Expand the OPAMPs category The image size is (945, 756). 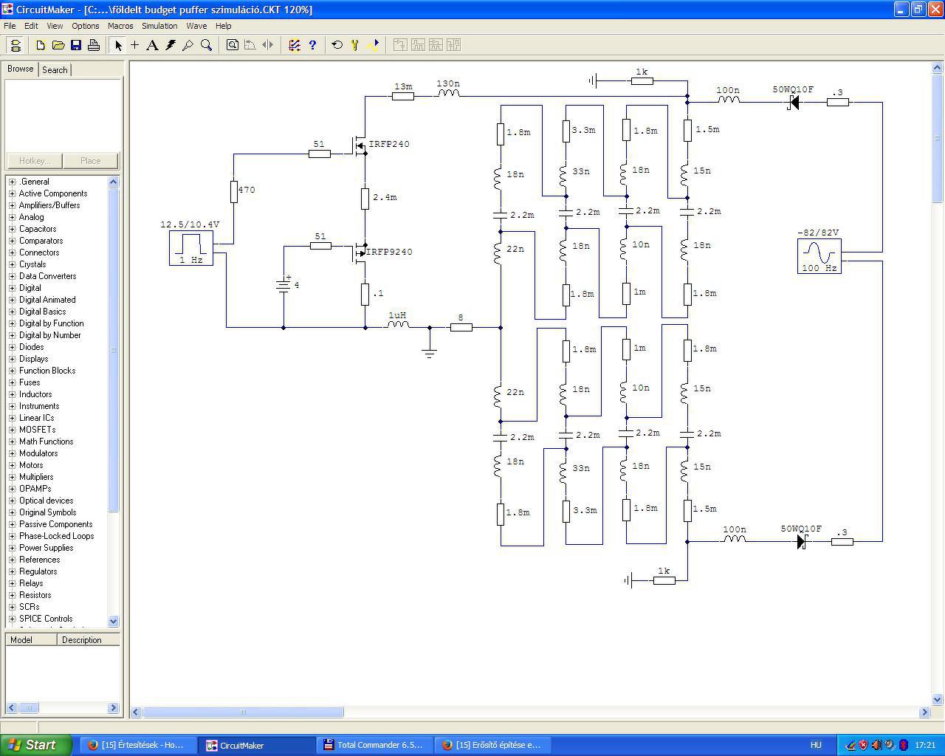pyautogui.click(x=12, y=489)
